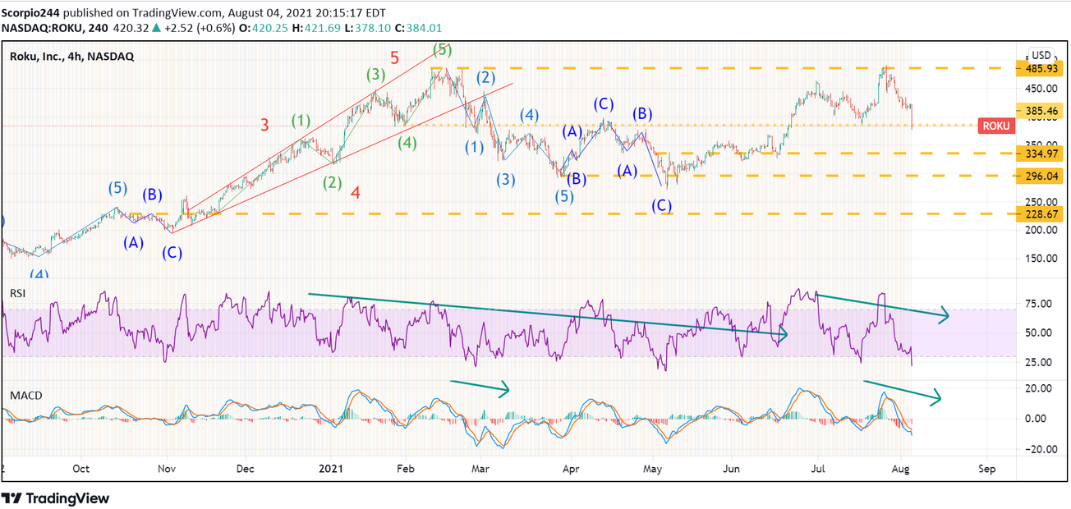Select the red wave 3 label
This screenshot has height=509, width=1071.
click(264, 126)
